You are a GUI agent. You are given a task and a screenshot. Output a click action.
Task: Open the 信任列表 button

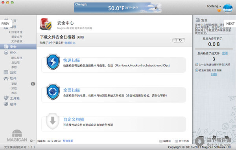click(182, 141)
